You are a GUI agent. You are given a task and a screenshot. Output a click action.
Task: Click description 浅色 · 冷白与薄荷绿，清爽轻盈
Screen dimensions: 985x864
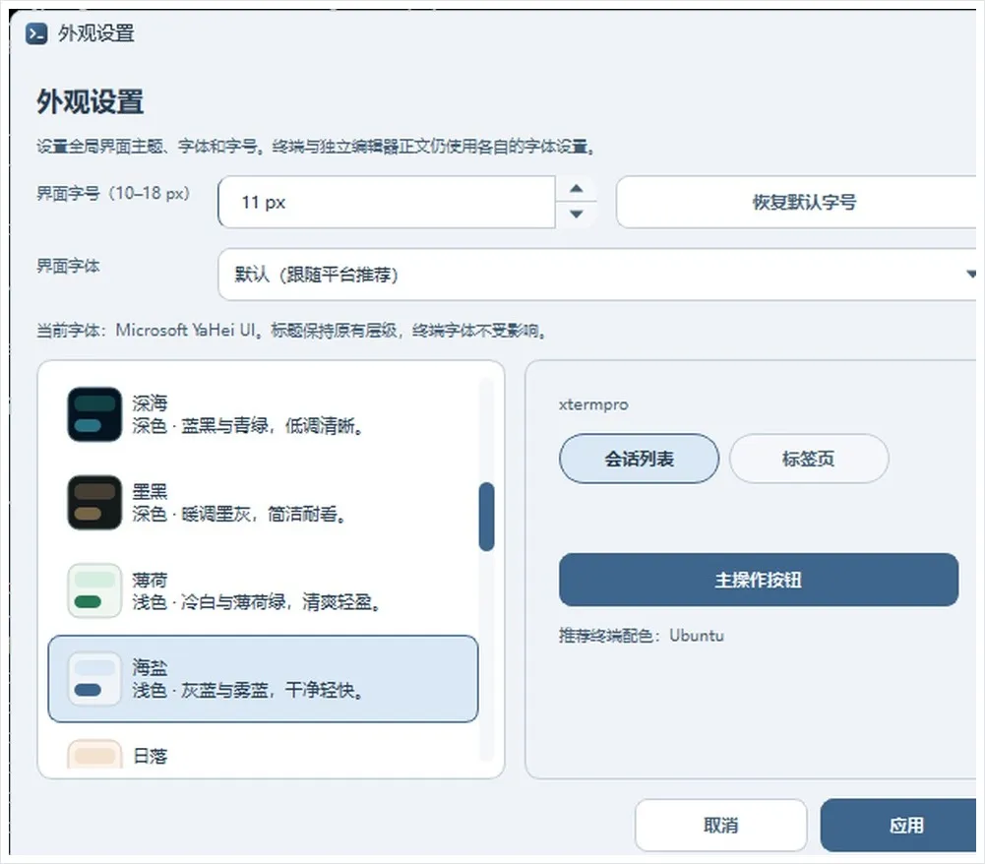point(256,602)
